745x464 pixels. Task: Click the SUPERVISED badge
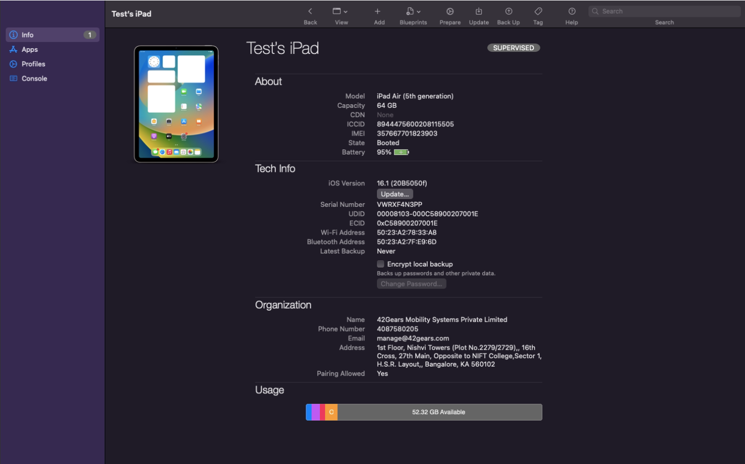[x=514, y=48]
